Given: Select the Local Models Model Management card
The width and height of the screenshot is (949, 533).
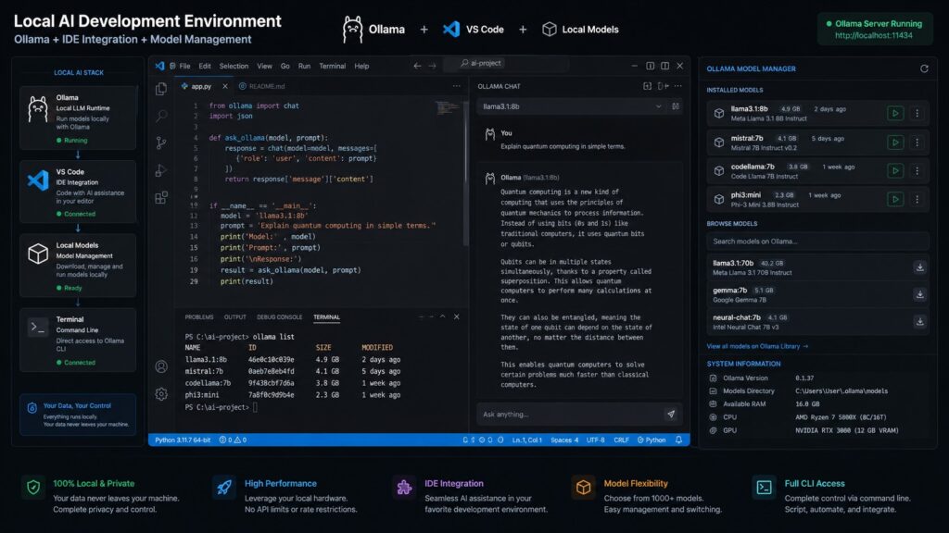Looking at the screenshot, I should (78, 265).
